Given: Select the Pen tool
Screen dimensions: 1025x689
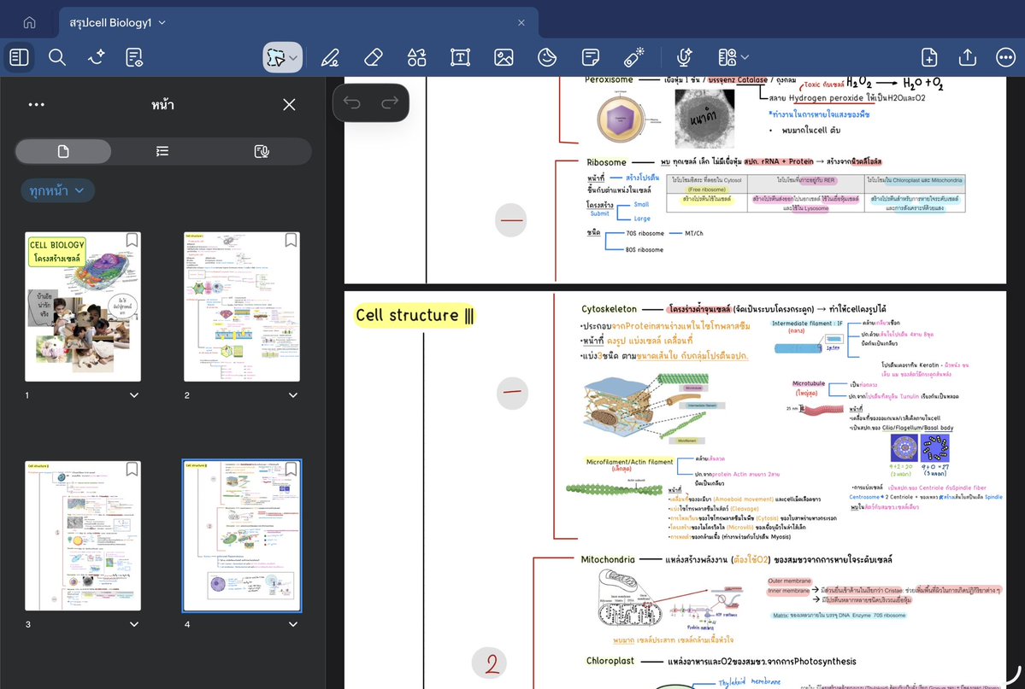Looking at the screenshot, I should (330, 57).
